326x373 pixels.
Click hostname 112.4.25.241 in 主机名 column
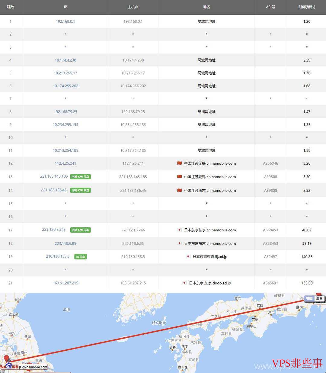pyautogui.click(x=133, y=163)
